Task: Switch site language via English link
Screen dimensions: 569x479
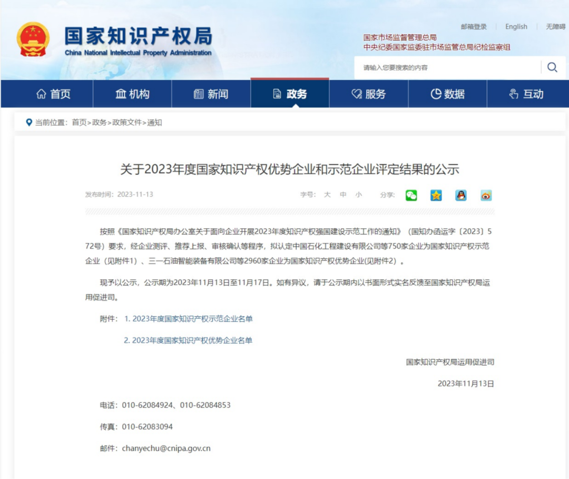Action: [x=516, y=27]
